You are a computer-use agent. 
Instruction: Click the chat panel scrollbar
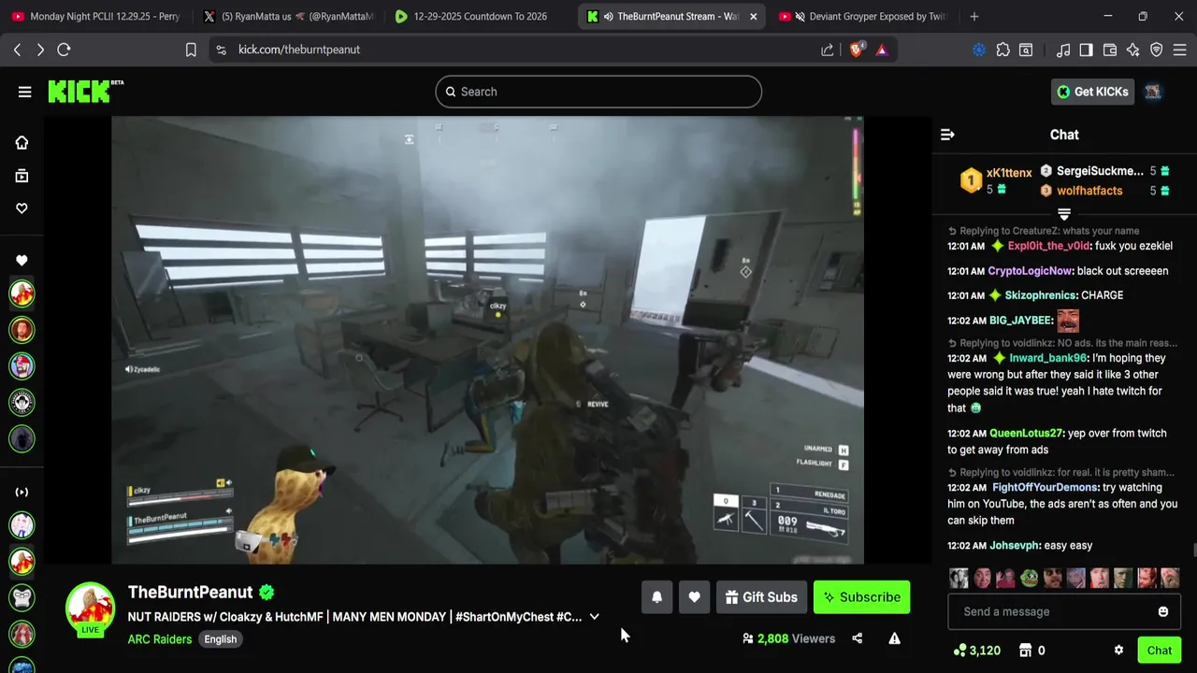1193,551
